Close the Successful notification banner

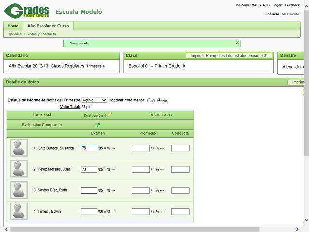(x=237, y=43)
